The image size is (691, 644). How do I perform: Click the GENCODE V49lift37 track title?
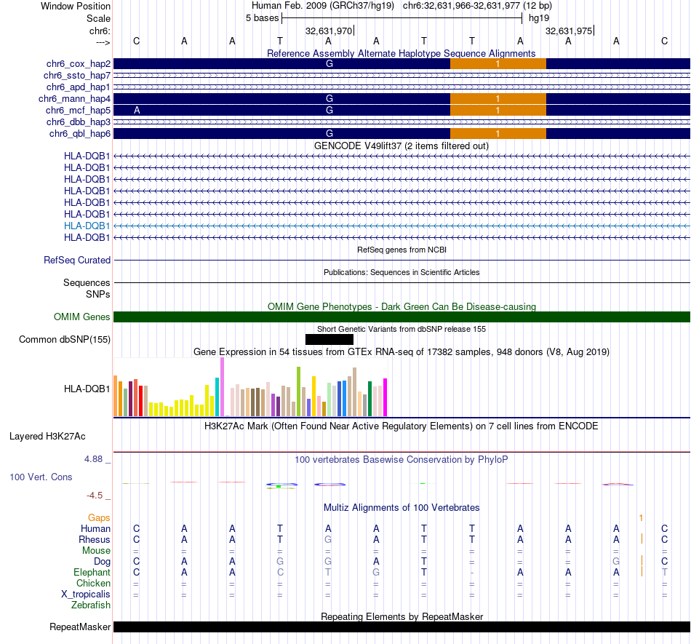point(401,146)
